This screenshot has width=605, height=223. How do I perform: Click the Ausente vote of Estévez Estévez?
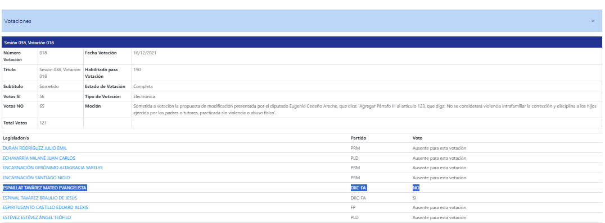click(440, 217)
